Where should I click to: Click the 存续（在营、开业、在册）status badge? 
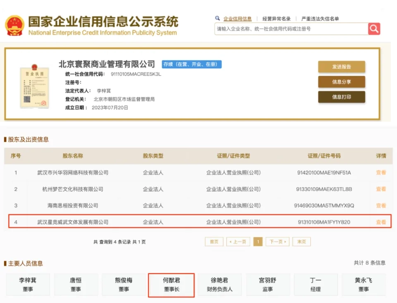[191, 64]
